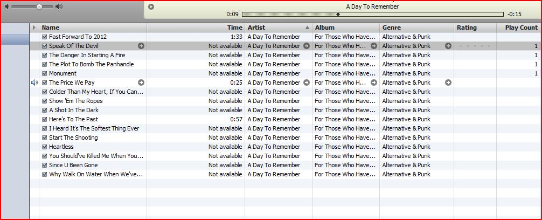Sort by the Rating column header
Viewport: 542px width, 220px height.
(475, 27)
